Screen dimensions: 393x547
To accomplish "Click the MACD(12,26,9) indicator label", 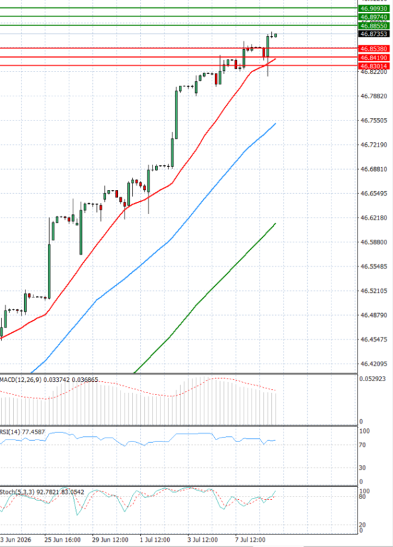I will (49, 379).
